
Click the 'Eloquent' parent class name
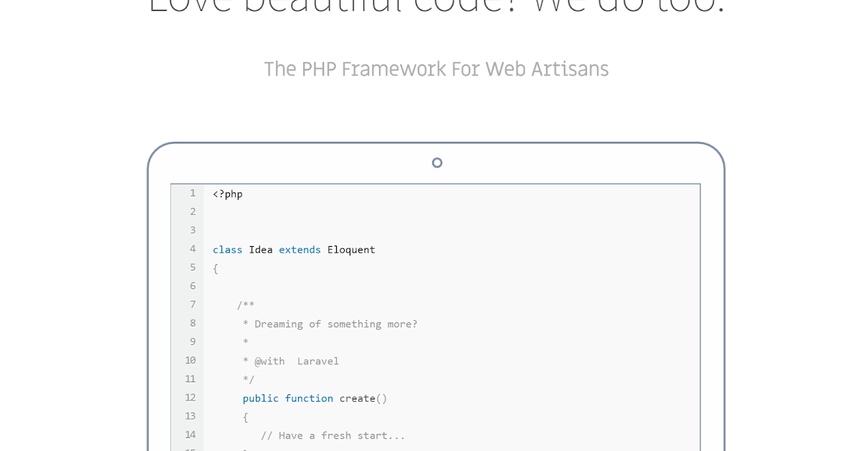(351, 250)
